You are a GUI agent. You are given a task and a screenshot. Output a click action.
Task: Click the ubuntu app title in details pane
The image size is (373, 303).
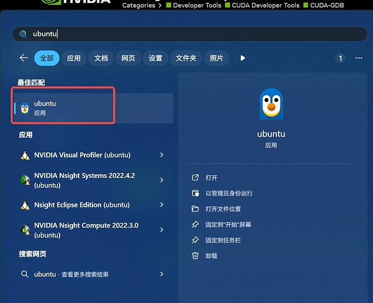point(271,134)
